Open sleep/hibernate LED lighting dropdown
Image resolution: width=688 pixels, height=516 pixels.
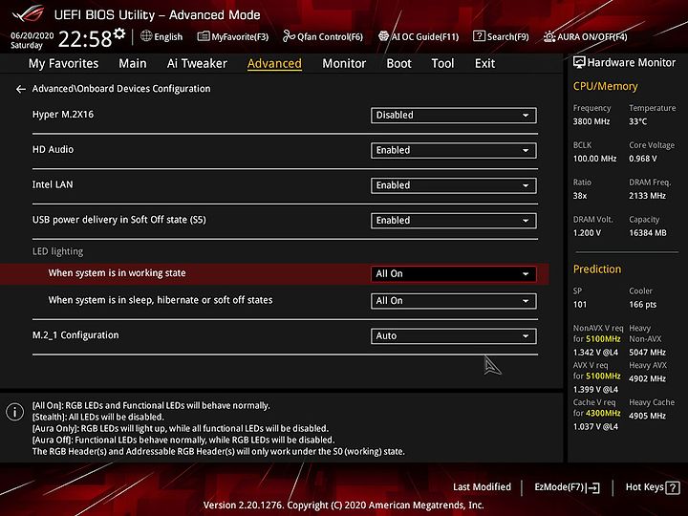[x=453, y=301]
